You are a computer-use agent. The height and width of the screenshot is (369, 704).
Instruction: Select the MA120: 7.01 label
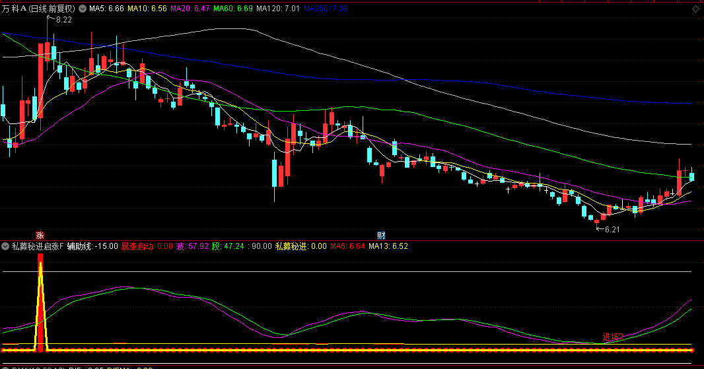(x=278, y=9)
